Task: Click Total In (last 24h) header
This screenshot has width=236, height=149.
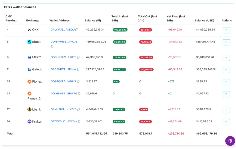Action: pos(120,18)
